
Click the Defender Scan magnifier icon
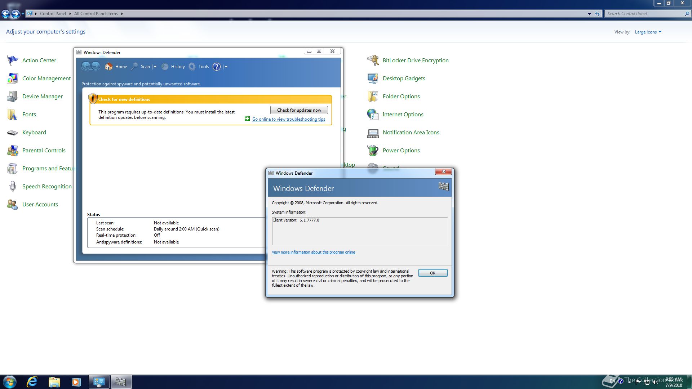[134, 67]
